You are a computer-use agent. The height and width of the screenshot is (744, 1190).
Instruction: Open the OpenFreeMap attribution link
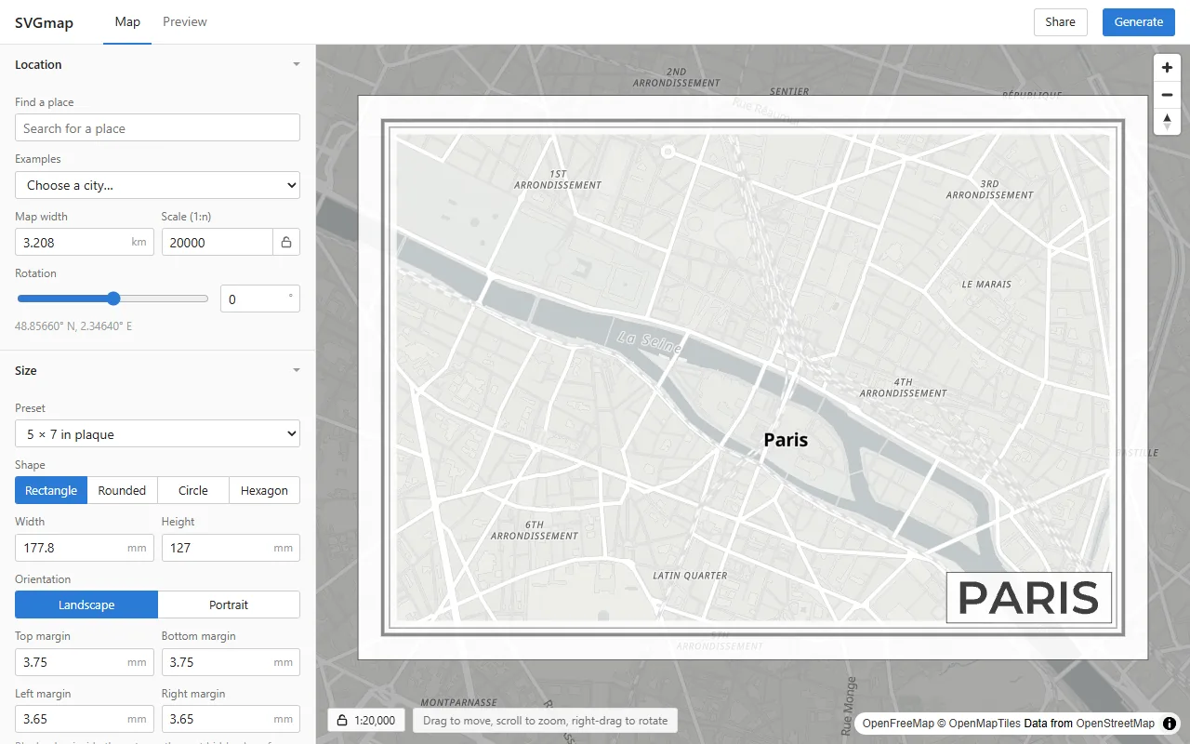click(x=897, y=724)
